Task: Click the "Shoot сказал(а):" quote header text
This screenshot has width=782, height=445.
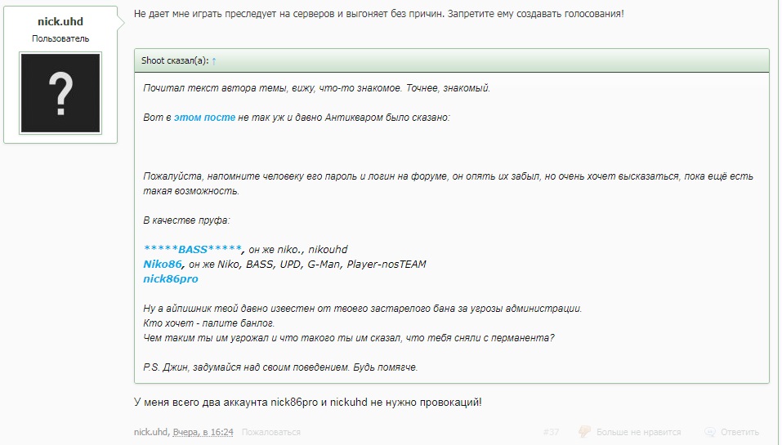Action: click(x=175, y=61)
